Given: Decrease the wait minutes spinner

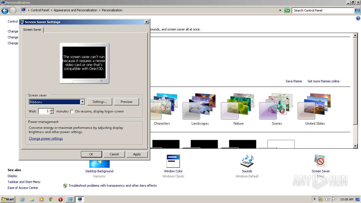Looking at the screenshot, I should pyautogui.click(x=52, y=112).
